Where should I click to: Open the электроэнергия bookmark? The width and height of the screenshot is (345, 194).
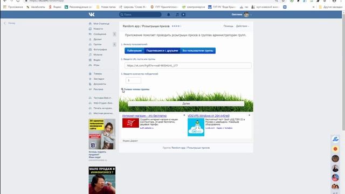pos(194,7)
